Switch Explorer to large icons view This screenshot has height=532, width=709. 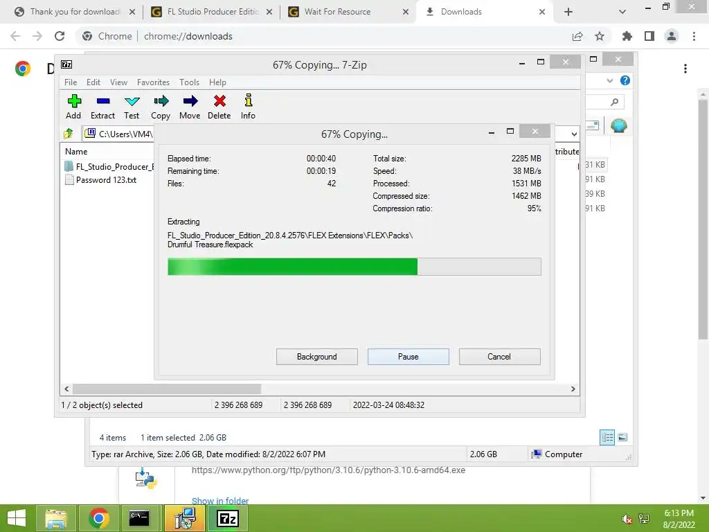pyautogui.click(x=622, y=437)
